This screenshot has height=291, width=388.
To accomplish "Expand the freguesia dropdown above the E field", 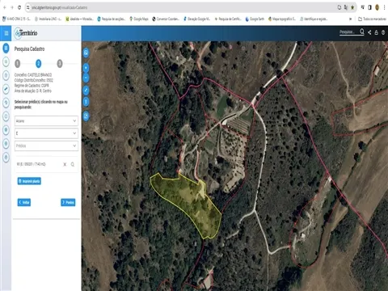I will (x=46, y=121).
